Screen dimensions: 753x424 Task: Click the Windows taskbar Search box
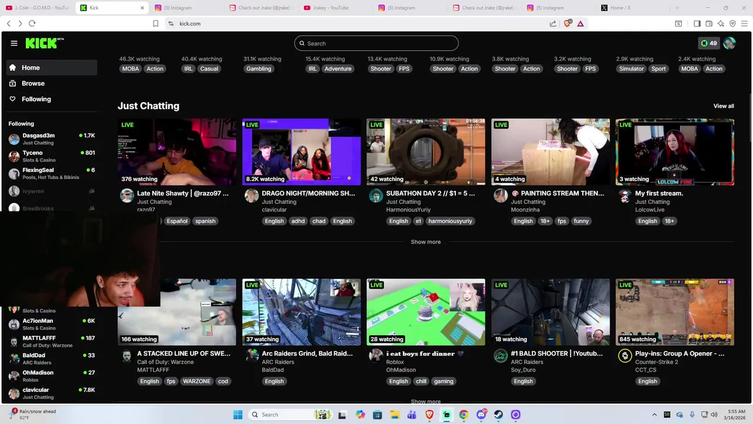click(x=291, y=415)
